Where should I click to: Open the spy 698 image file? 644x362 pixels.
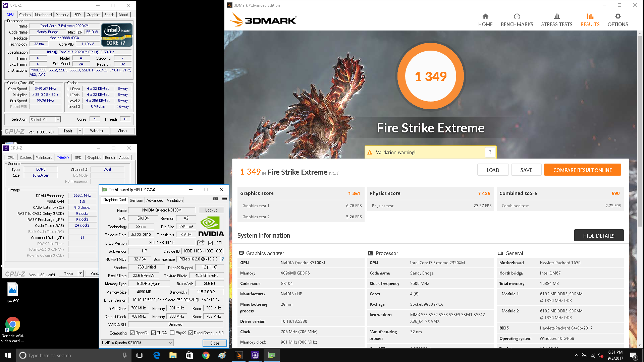[x=13, y=293]
